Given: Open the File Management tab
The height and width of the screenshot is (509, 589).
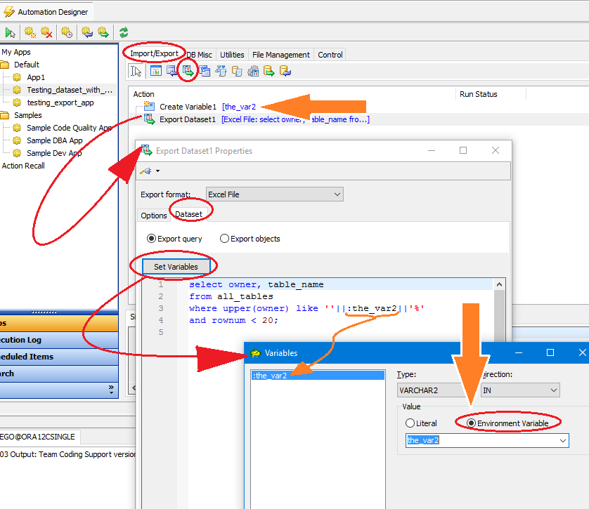Looking at the screenshot, I should click(x=281, y=55).
